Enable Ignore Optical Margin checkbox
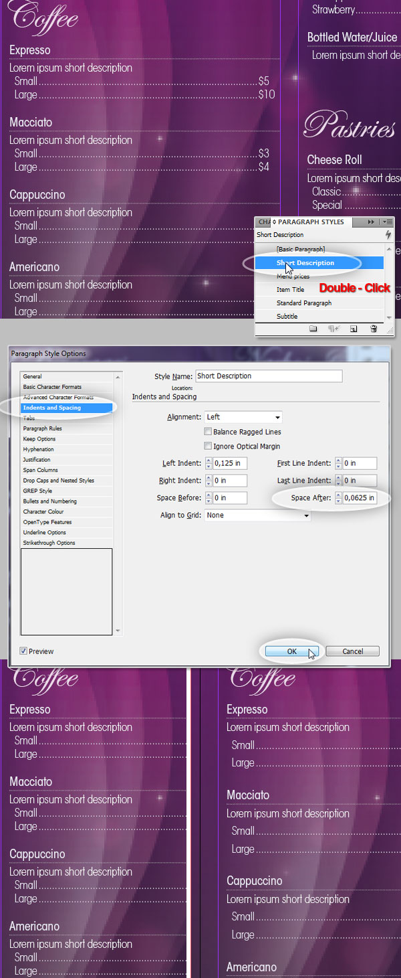 coord(208,446)
